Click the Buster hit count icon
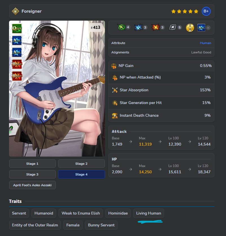The height and width of the screenshot is (236, 226). (155, 27)
